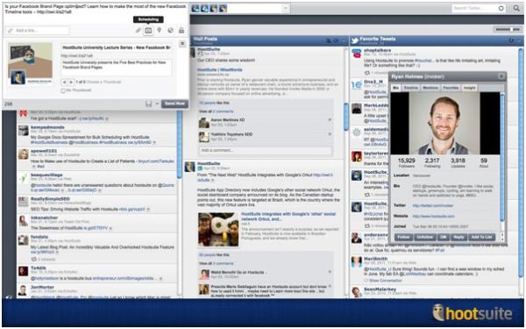The height and width of the screenshot is (329, 526).
Task: Click the Twitter bird icon in Favorite Tweets header
Action: point(354,41)
